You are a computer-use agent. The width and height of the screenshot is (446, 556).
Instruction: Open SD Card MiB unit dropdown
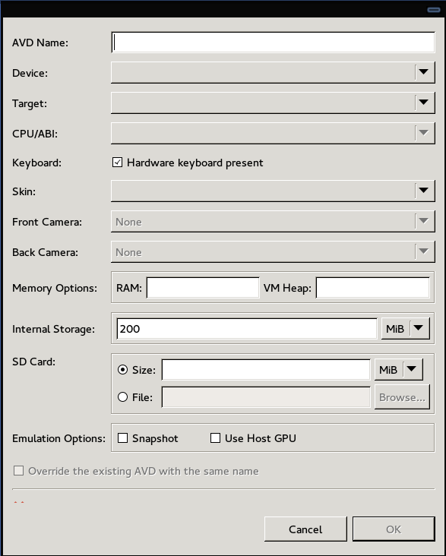398,370
